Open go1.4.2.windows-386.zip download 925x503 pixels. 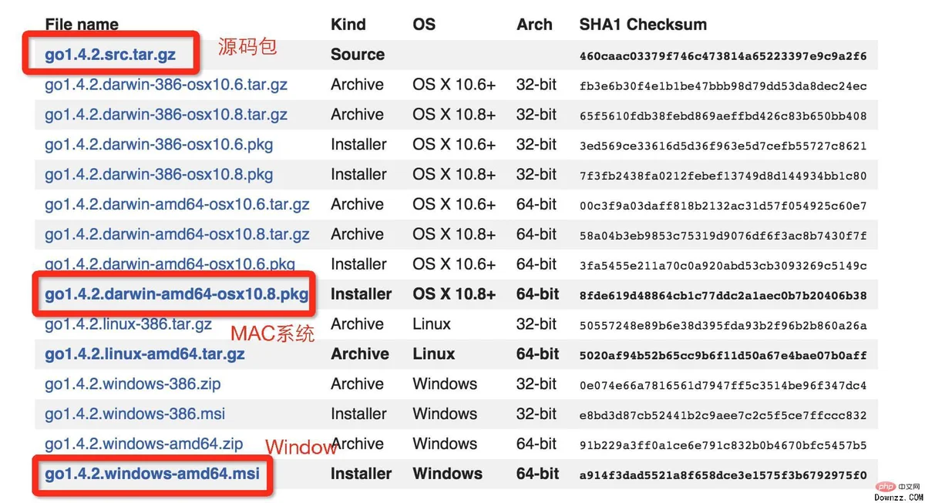click(x=133, y=384)
